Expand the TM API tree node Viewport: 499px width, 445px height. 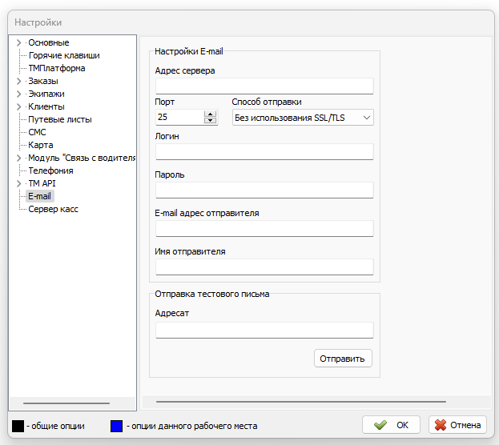[18, 183]
